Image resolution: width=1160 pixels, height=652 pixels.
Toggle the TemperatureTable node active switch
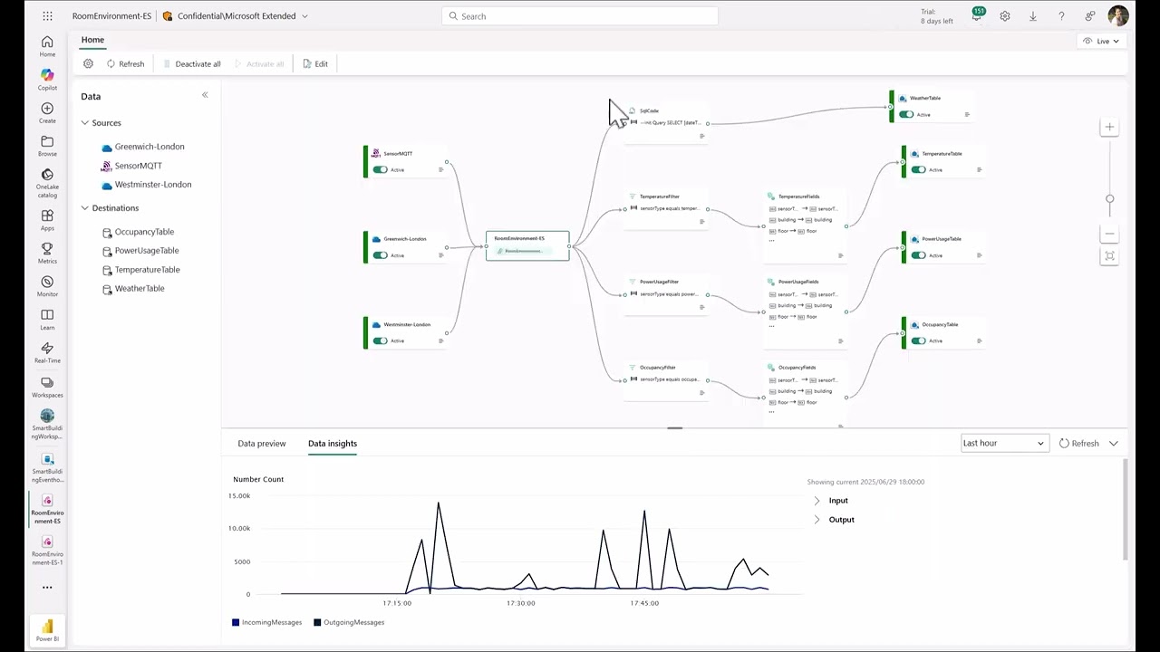tap(919, 169)
